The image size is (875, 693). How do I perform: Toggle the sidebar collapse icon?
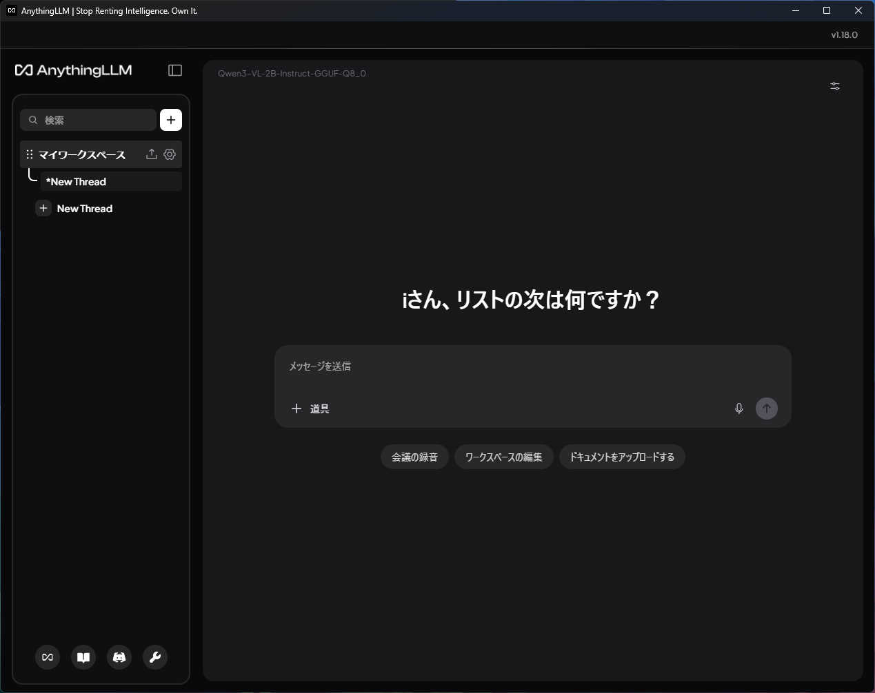coord(175,70)
